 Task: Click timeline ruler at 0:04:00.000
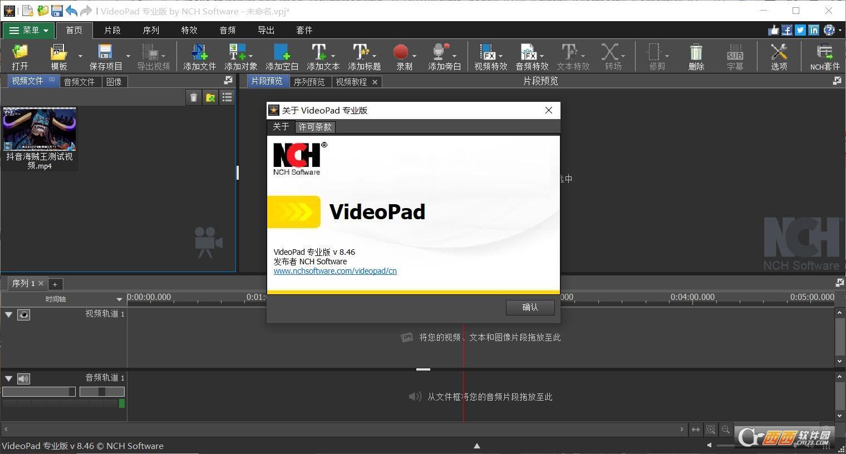pyautogui.click(x=692, y=298)
